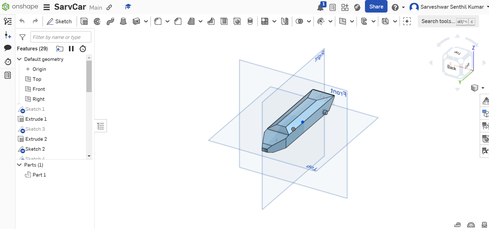489x229 pixels.
Task: Activate the Loft tool
Action: [x=123, y=21]
